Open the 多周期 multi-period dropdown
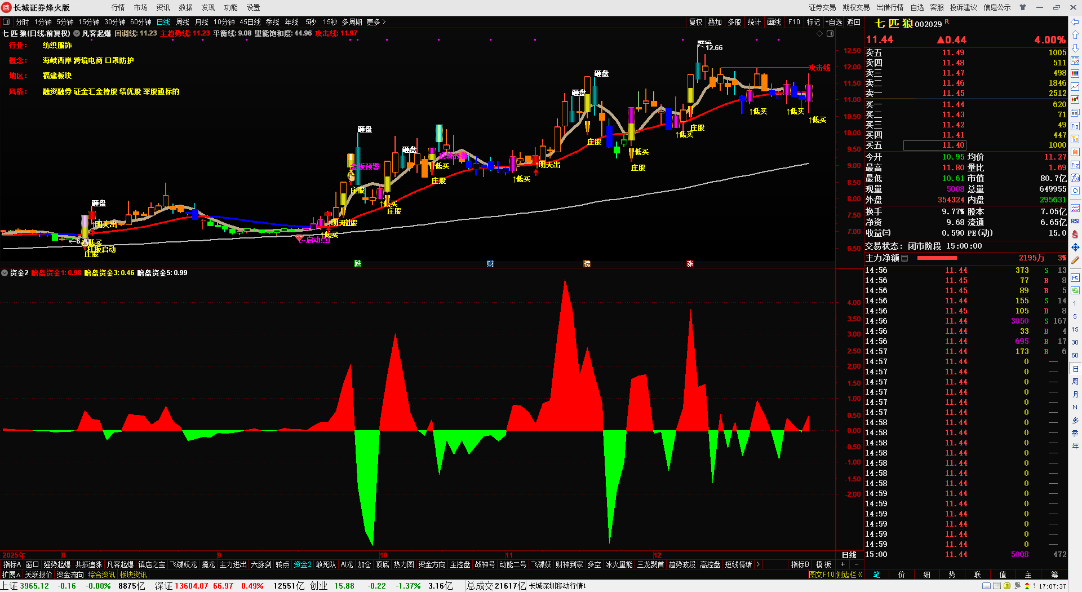This screenshot has width=1082, height=592. point(352,22)
